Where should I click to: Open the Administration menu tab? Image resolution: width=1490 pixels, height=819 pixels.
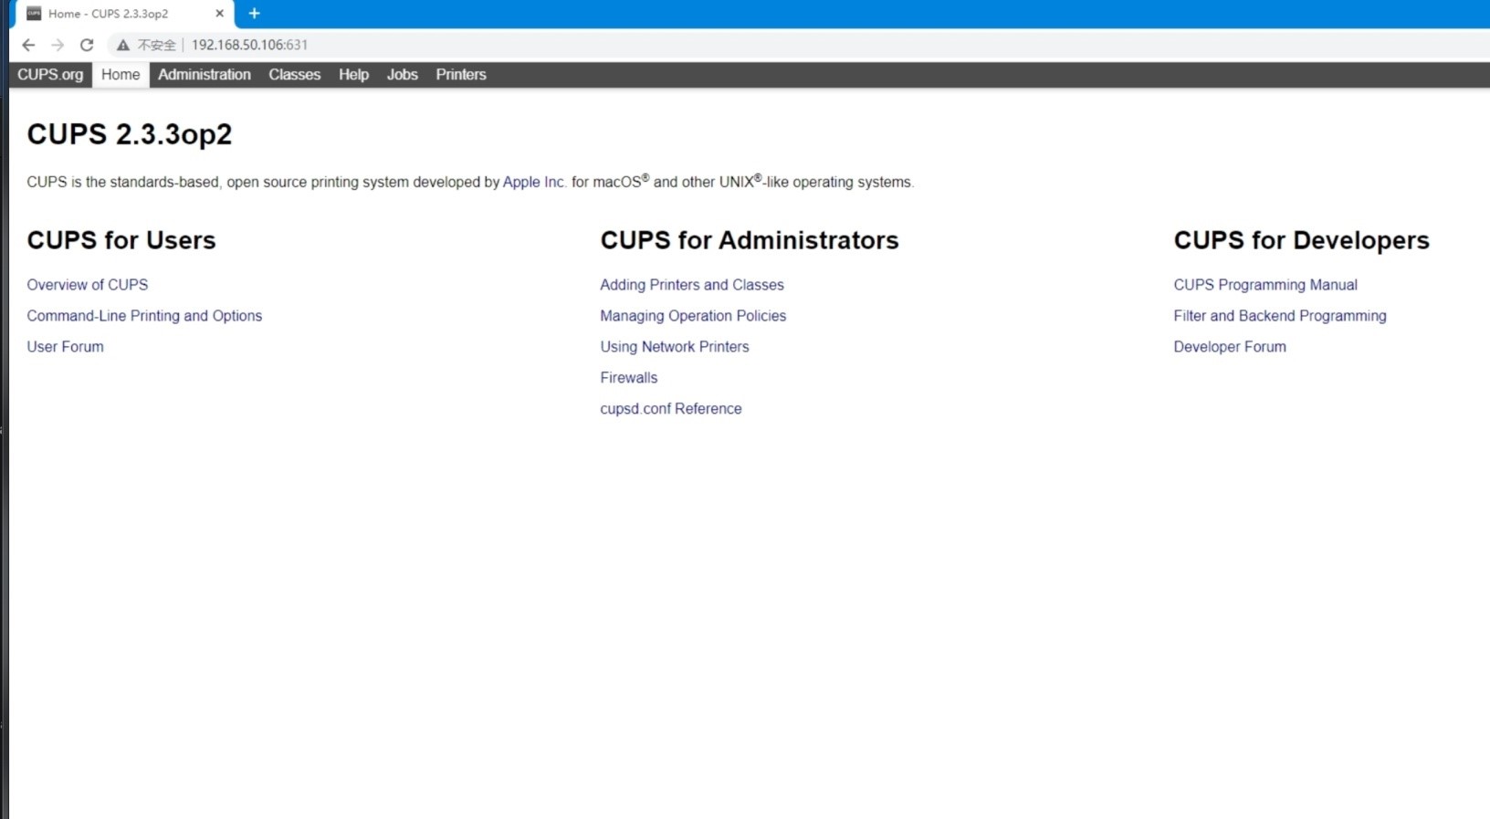pos(204,75)
